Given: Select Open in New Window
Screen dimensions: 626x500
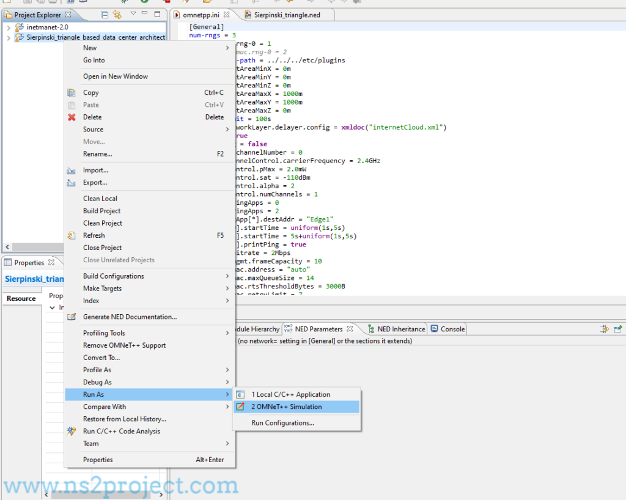Looking at the screenshot, I should (150, 76).
